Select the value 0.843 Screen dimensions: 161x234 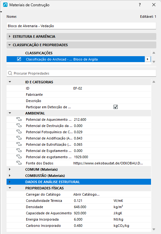coord(78,138)
